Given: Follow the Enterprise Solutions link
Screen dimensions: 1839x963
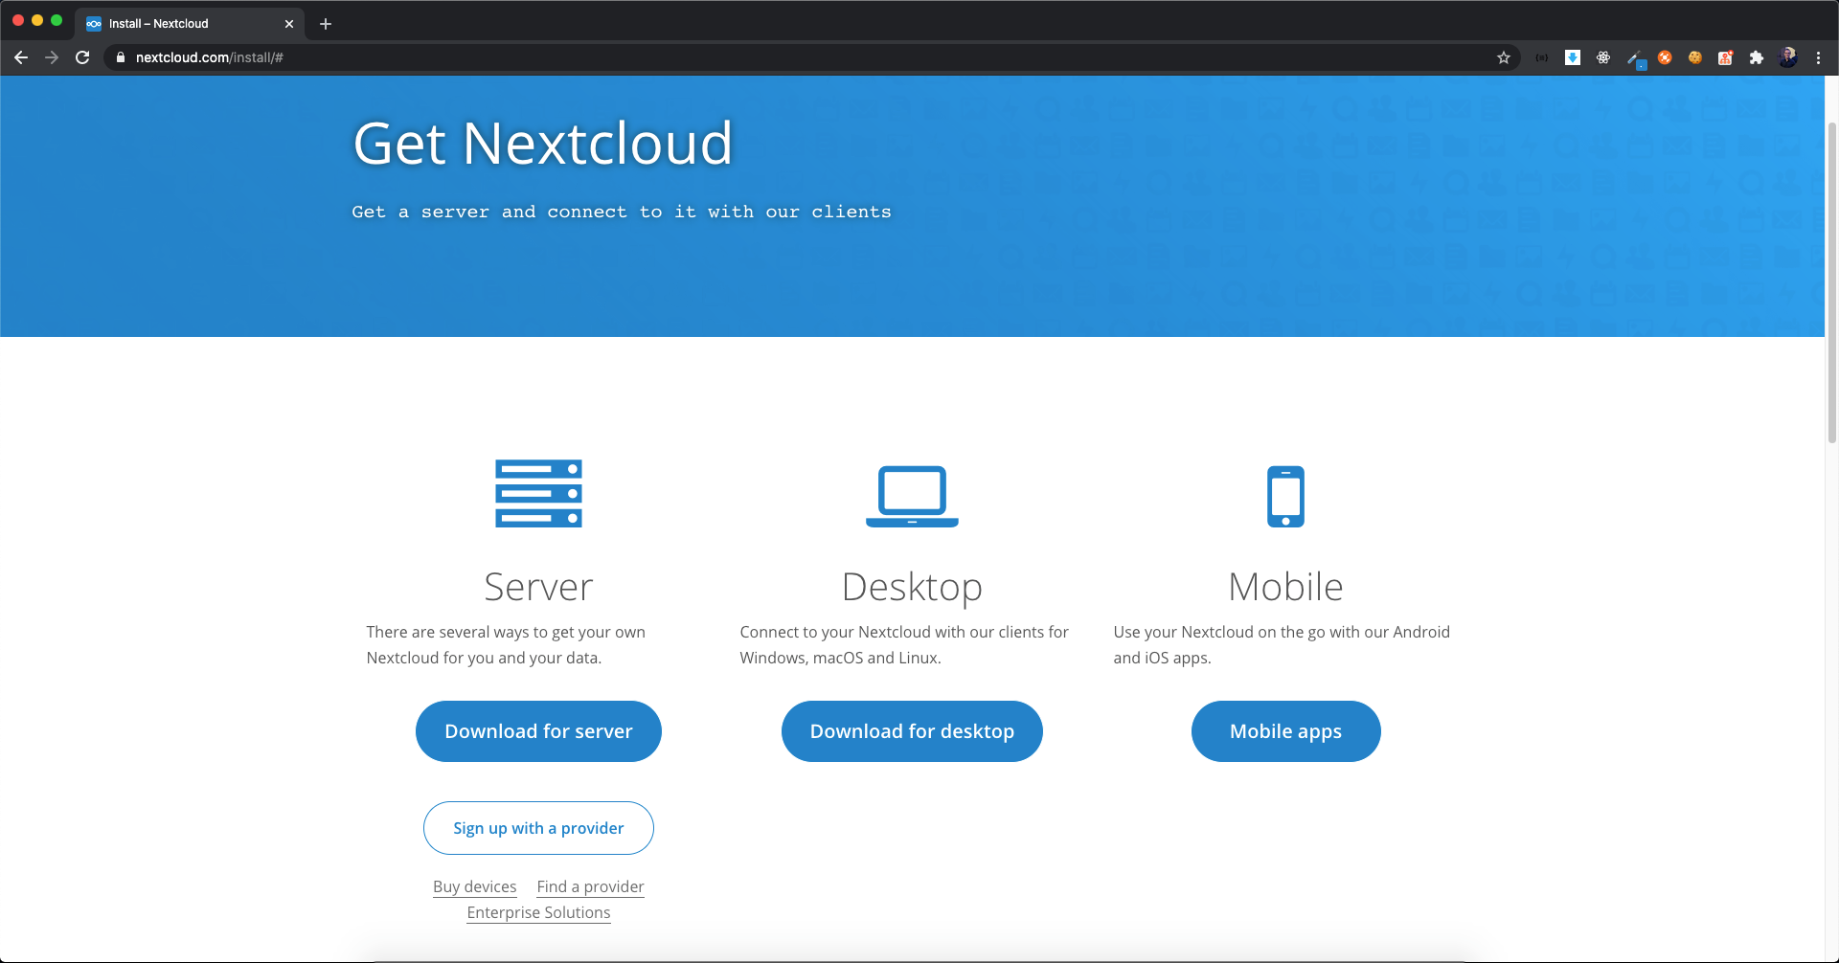Looking at the screenshot, I should pos(538,912).
